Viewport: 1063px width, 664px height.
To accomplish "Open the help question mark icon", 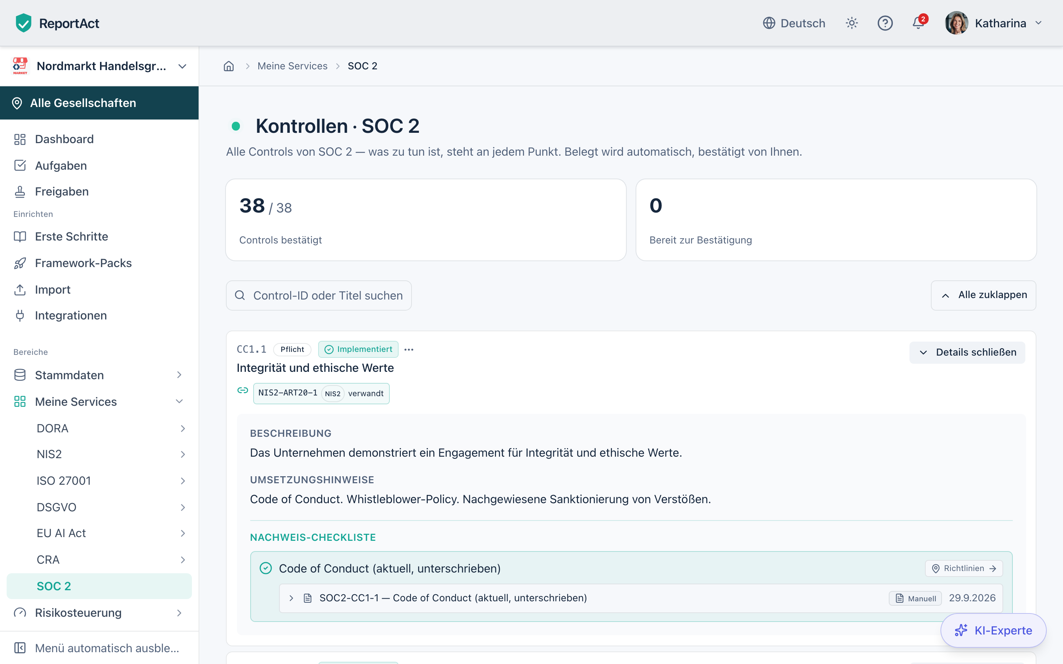I will tap(885, 23).
